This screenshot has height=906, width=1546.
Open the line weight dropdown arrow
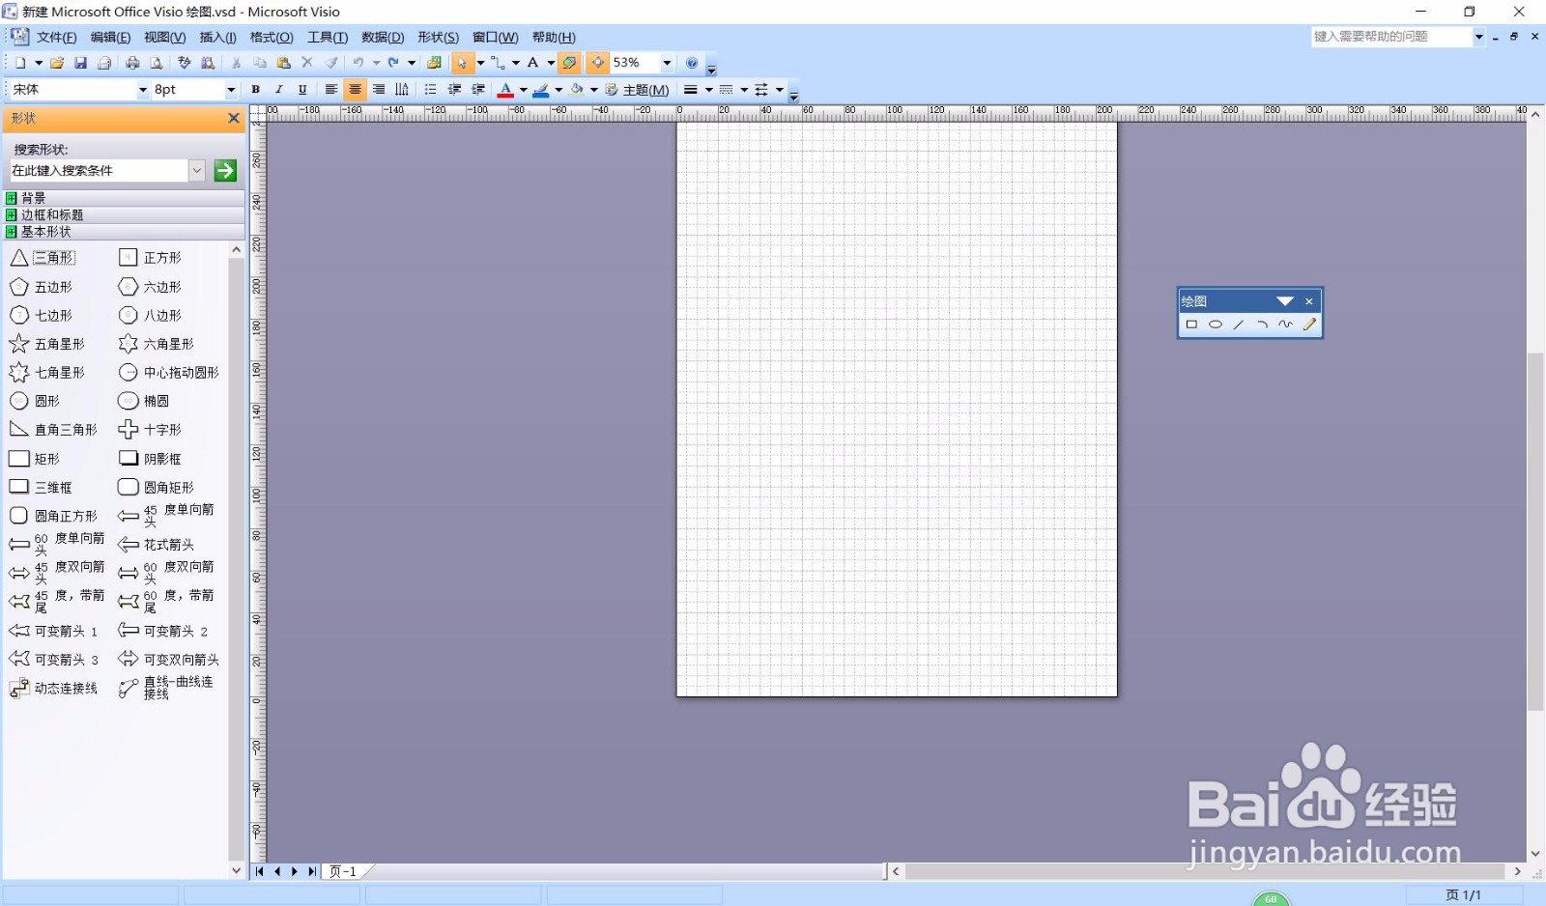pos(708,90)
